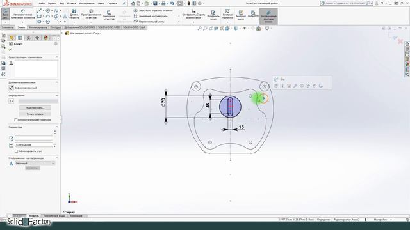410x230 pixels.
Task: Switch to the SOLIDWORKS MBD tab
Action: (109, 27)
